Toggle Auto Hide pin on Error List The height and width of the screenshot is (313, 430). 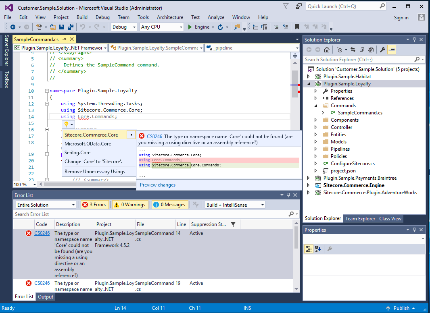pyautogui.click(x=288, y=195)
